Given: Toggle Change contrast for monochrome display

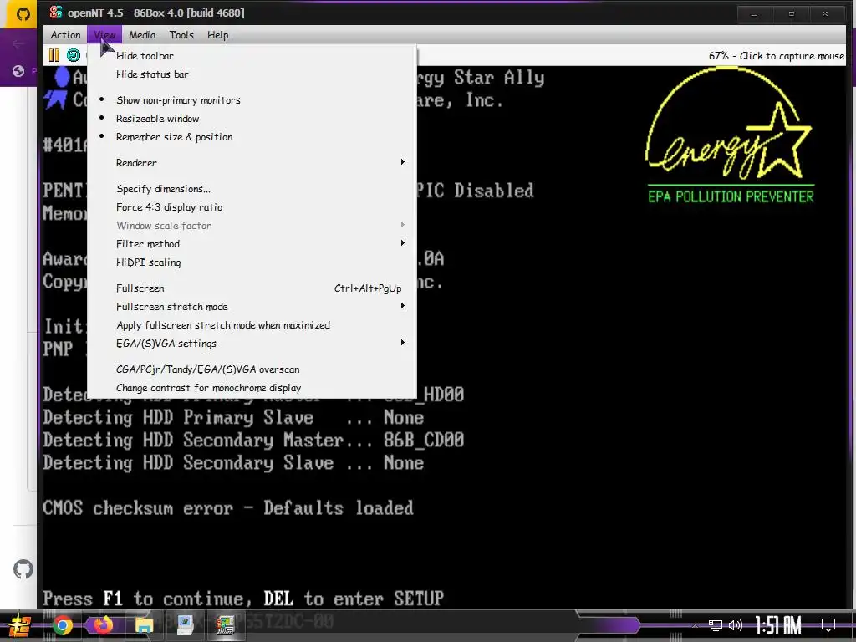Looking at the screenshot, I should tap(252, 388).
